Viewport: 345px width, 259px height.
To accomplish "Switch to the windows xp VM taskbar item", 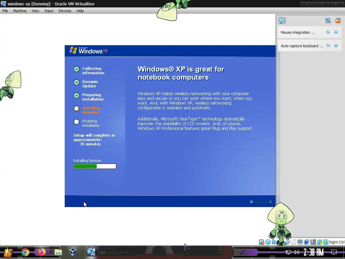I will 91,252.
